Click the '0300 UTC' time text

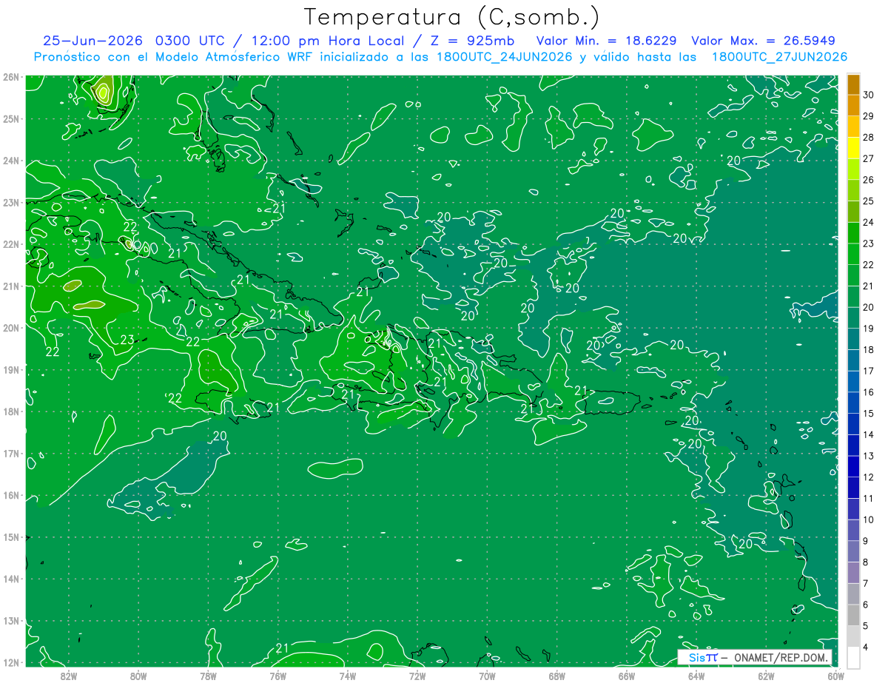pos(193,41)
